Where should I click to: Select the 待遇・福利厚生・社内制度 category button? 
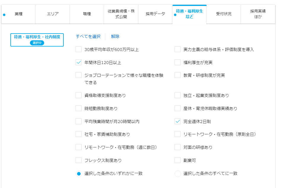click(37, 40)
